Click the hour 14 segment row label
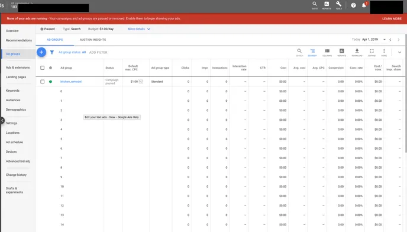Image resolution: width=407 pixels, height=232 pixels. [62, 224]
